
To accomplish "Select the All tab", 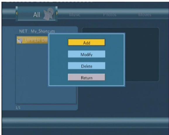I will (37, 14).
